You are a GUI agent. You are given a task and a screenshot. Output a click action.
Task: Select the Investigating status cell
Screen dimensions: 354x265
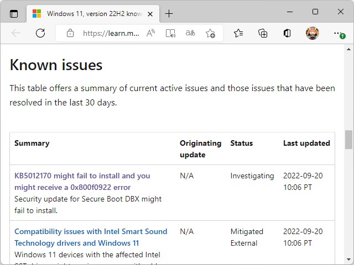click(252, 176)
